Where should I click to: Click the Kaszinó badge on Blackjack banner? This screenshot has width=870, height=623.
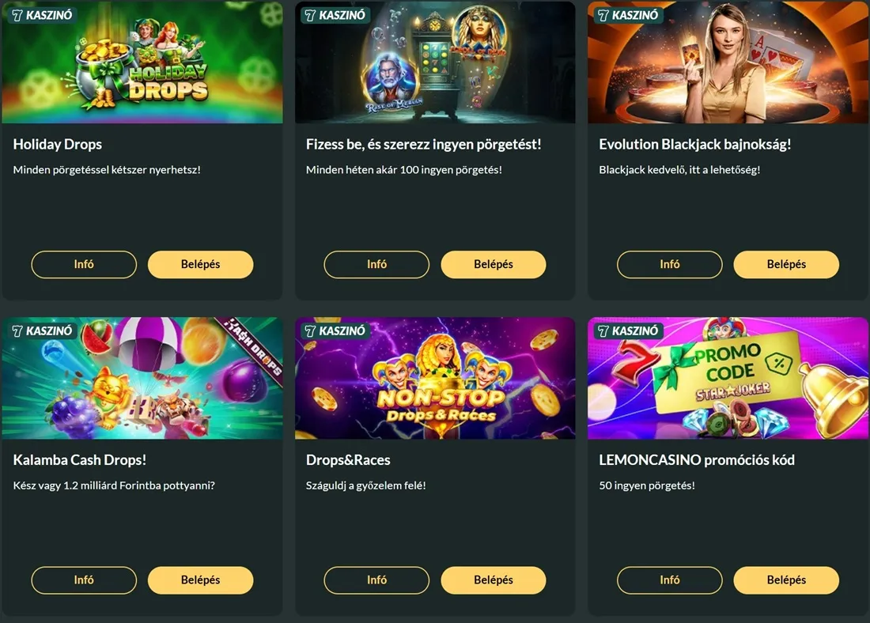coord(628,15)
